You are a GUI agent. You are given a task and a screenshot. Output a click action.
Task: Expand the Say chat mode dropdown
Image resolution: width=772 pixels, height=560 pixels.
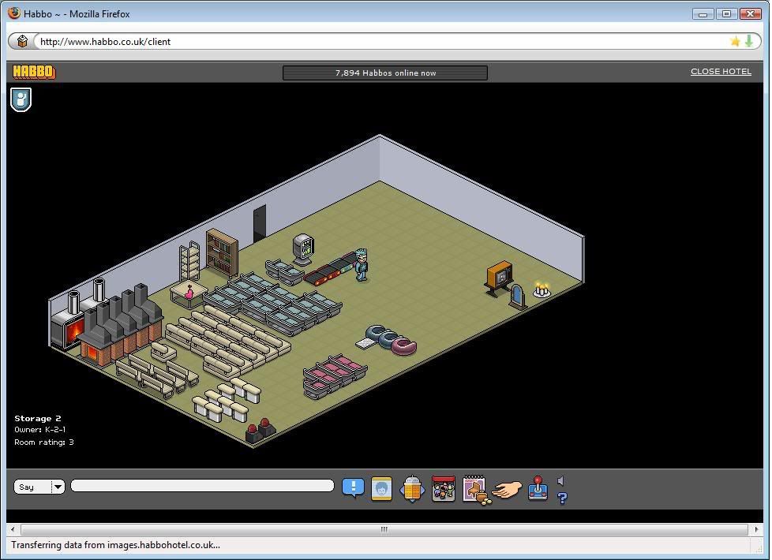[58, 487]
